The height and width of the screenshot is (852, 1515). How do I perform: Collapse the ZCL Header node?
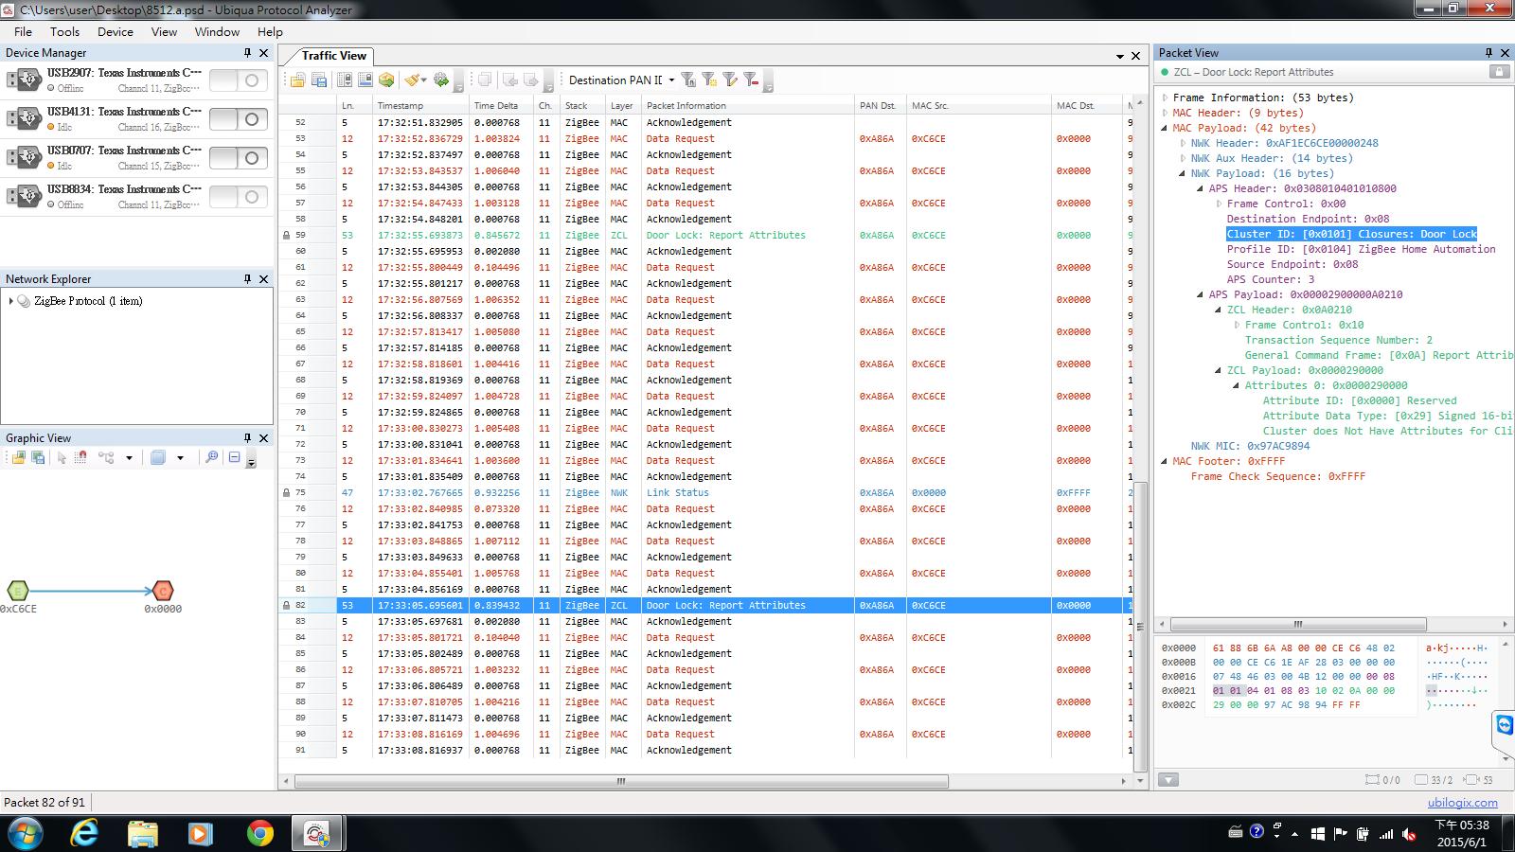click(1220, 310)
